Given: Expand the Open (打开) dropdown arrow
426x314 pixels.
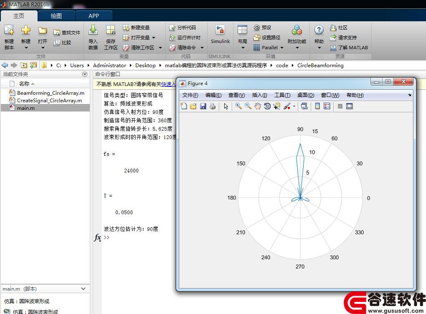Looking at the screenshot, I should (x=43, y=48).
